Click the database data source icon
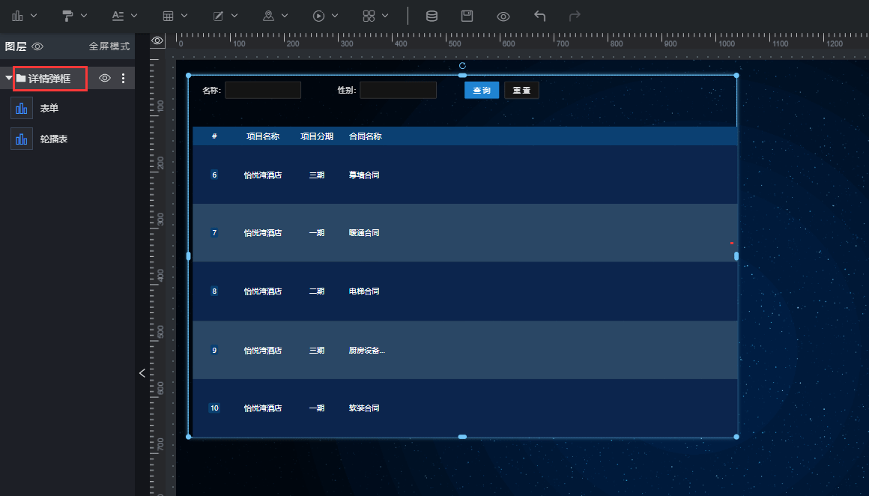The image size is (869, 496). [432, 16]
